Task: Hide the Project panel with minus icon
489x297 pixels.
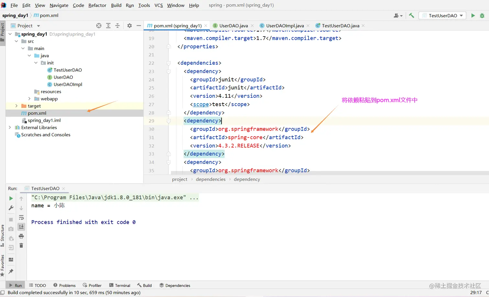Action: click(139, 26)
